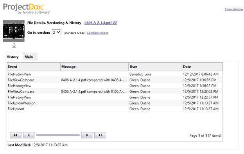
Task: Click the ProjectDox logo
Action: 27,9
